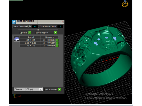Select the .72 X .72 size cell
The height and width of the screenshot is (106, 142).
click(30, 46)
